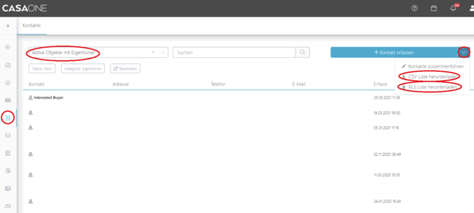Open the calendar icon in top bar
The image size is (474, 213).
434,8
